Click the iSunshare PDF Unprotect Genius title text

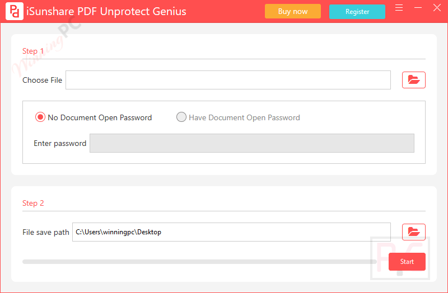pyautogui.click(x=106, y=11)
